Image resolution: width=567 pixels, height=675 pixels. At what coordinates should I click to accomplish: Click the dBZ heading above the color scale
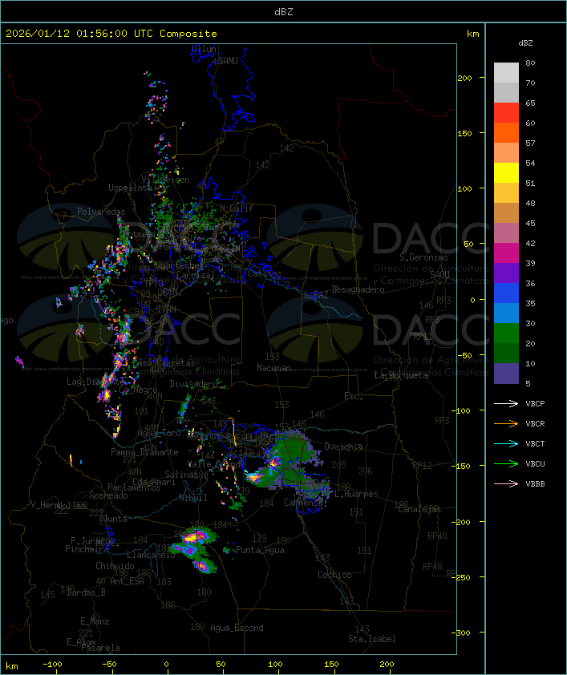(x=525, y=43)
